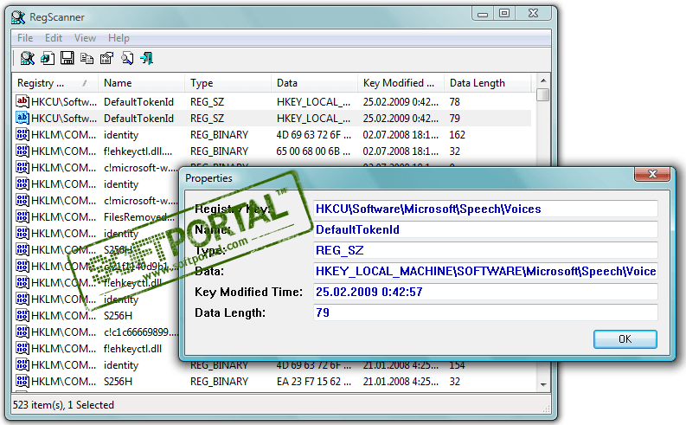Click the binary icon of the c!c1c66669899 row
Image resolution: width=686 pixels, height=425 pixels.
pyautogui.click(x=22, y=332)
